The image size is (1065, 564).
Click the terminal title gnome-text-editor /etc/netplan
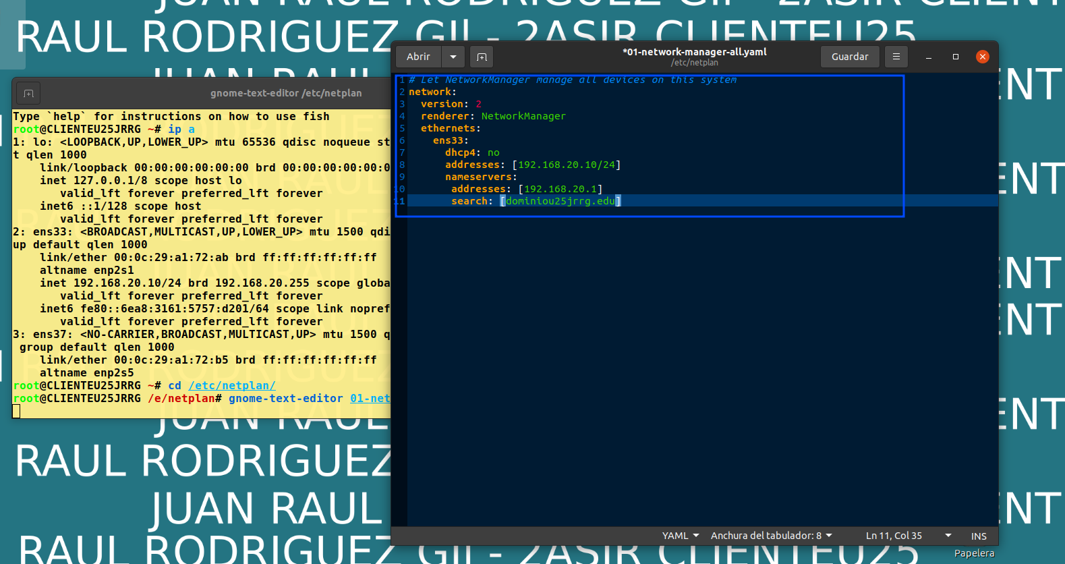click(286, 93)
